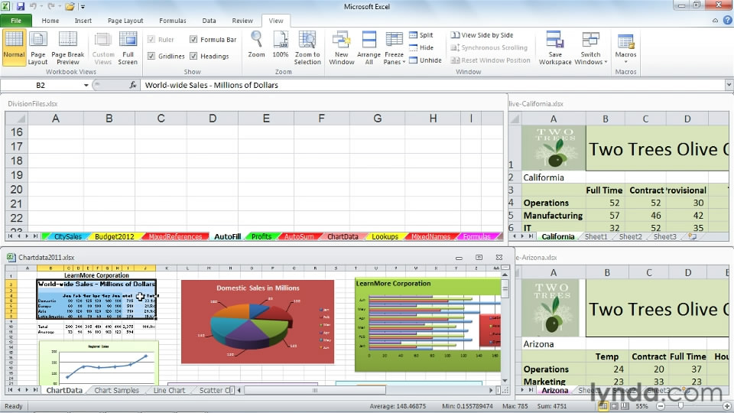Open the Chart Samples sheet tab
Screen dimensions: 734x413
tap(116, 390)
